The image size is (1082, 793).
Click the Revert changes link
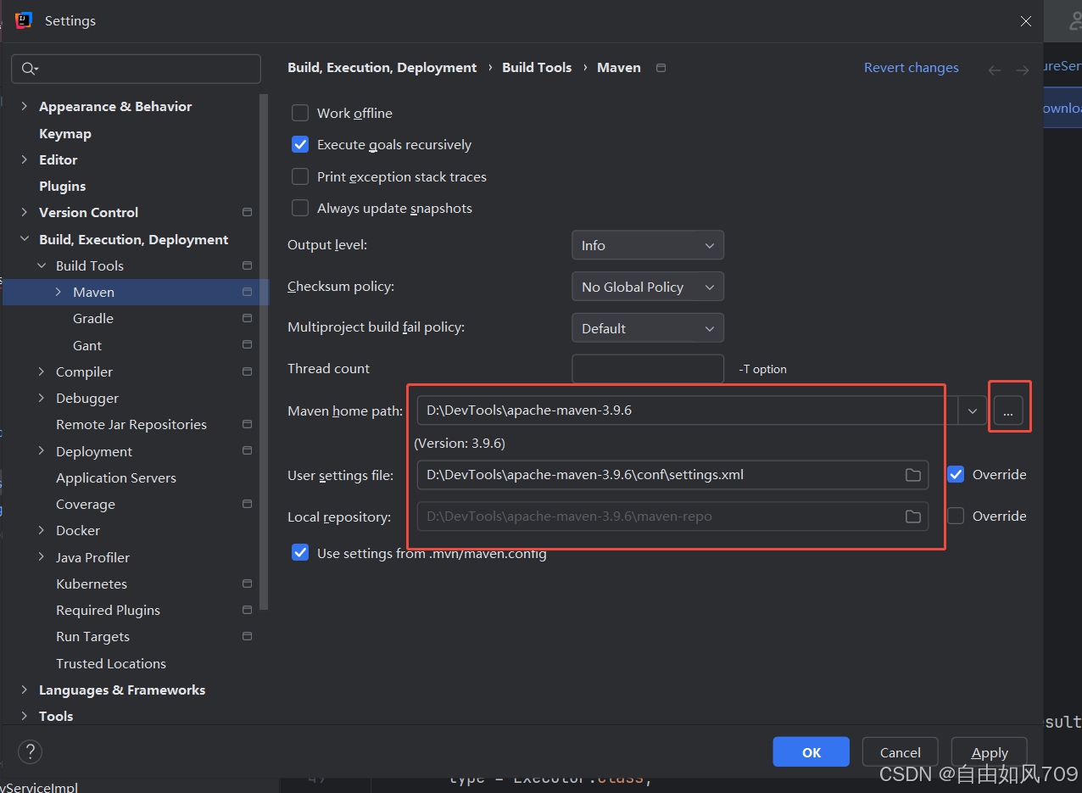coord(912,68)
